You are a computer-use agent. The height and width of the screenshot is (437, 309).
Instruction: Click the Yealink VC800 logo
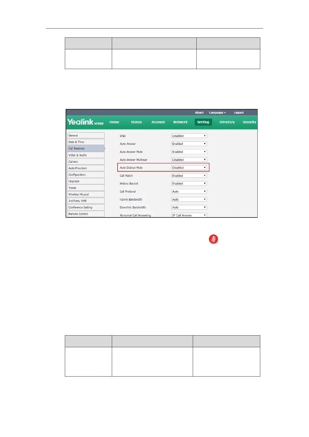85,122
